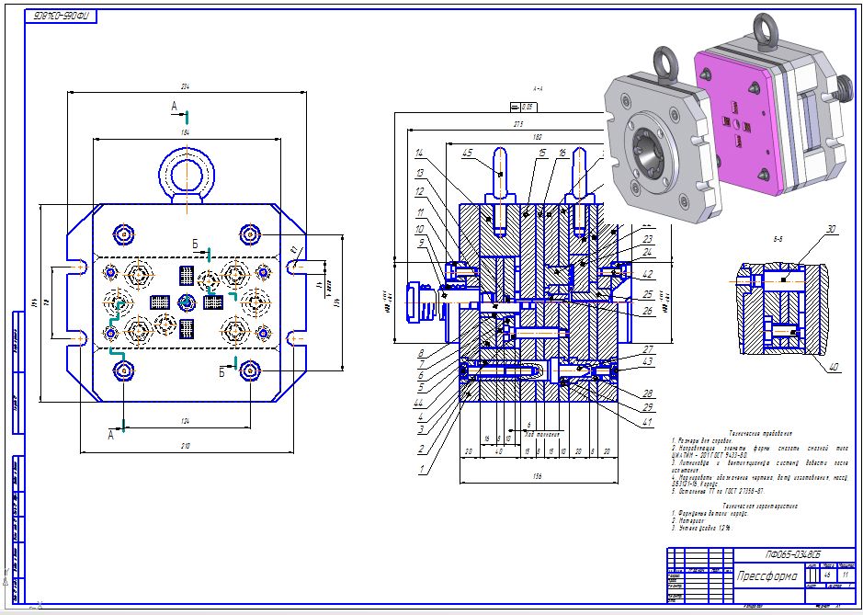The width and height of the screenshot is (863, 615).
Task: Click part callout 40 in section Б-Б
Action: click(x=835, y=367)
